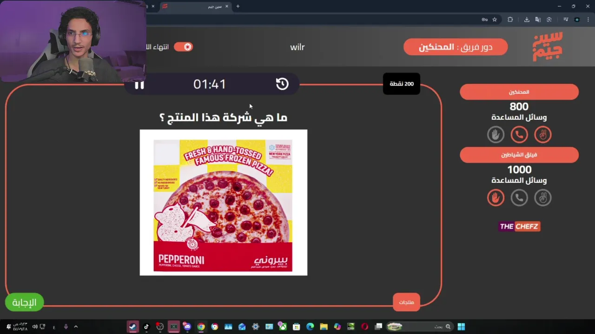Screen dimensions: 595x334
Task: Show hidden system tray icons chevron
Action: (76, 327)
